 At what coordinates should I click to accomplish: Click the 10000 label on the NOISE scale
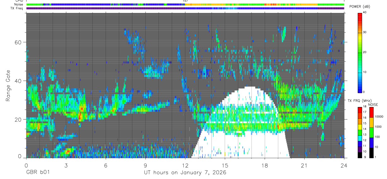pyautogui.click(x=379, y=116)
